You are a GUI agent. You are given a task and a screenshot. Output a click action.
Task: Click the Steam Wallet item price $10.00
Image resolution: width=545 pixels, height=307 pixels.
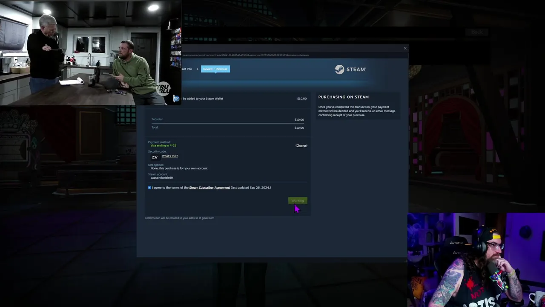302,99
